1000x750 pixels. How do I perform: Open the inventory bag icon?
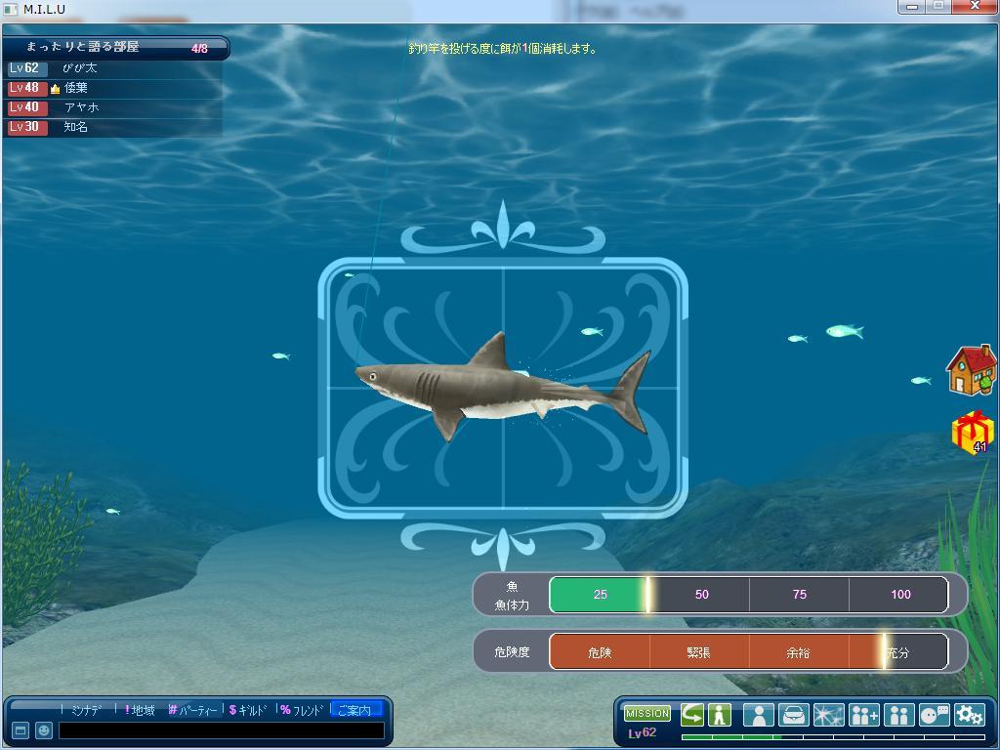(x=793, y=715)
